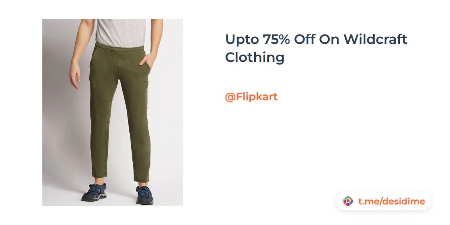
Task: Click the word Wildcraft in the title
Action: [375, 39]
